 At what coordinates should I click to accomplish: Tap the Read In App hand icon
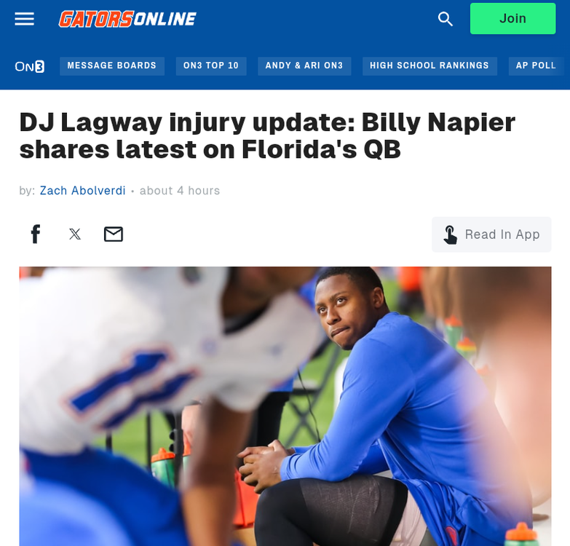pos(451,235)
